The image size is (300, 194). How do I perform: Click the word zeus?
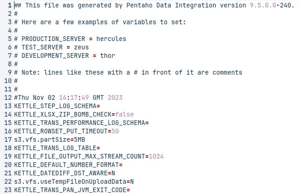81,47
